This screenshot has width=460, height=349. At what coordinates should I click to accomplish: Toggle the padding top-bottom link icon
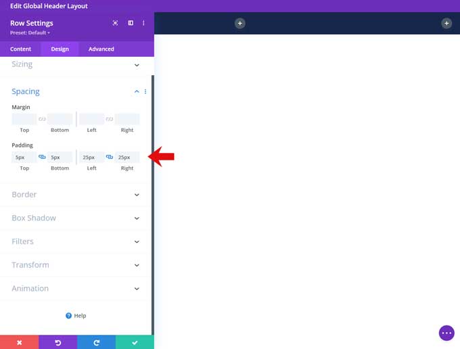42,157
